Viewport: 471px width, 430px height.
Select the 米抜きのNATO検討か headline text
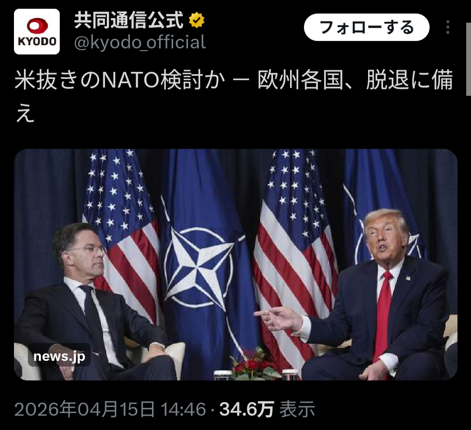(x=120, y=80)
